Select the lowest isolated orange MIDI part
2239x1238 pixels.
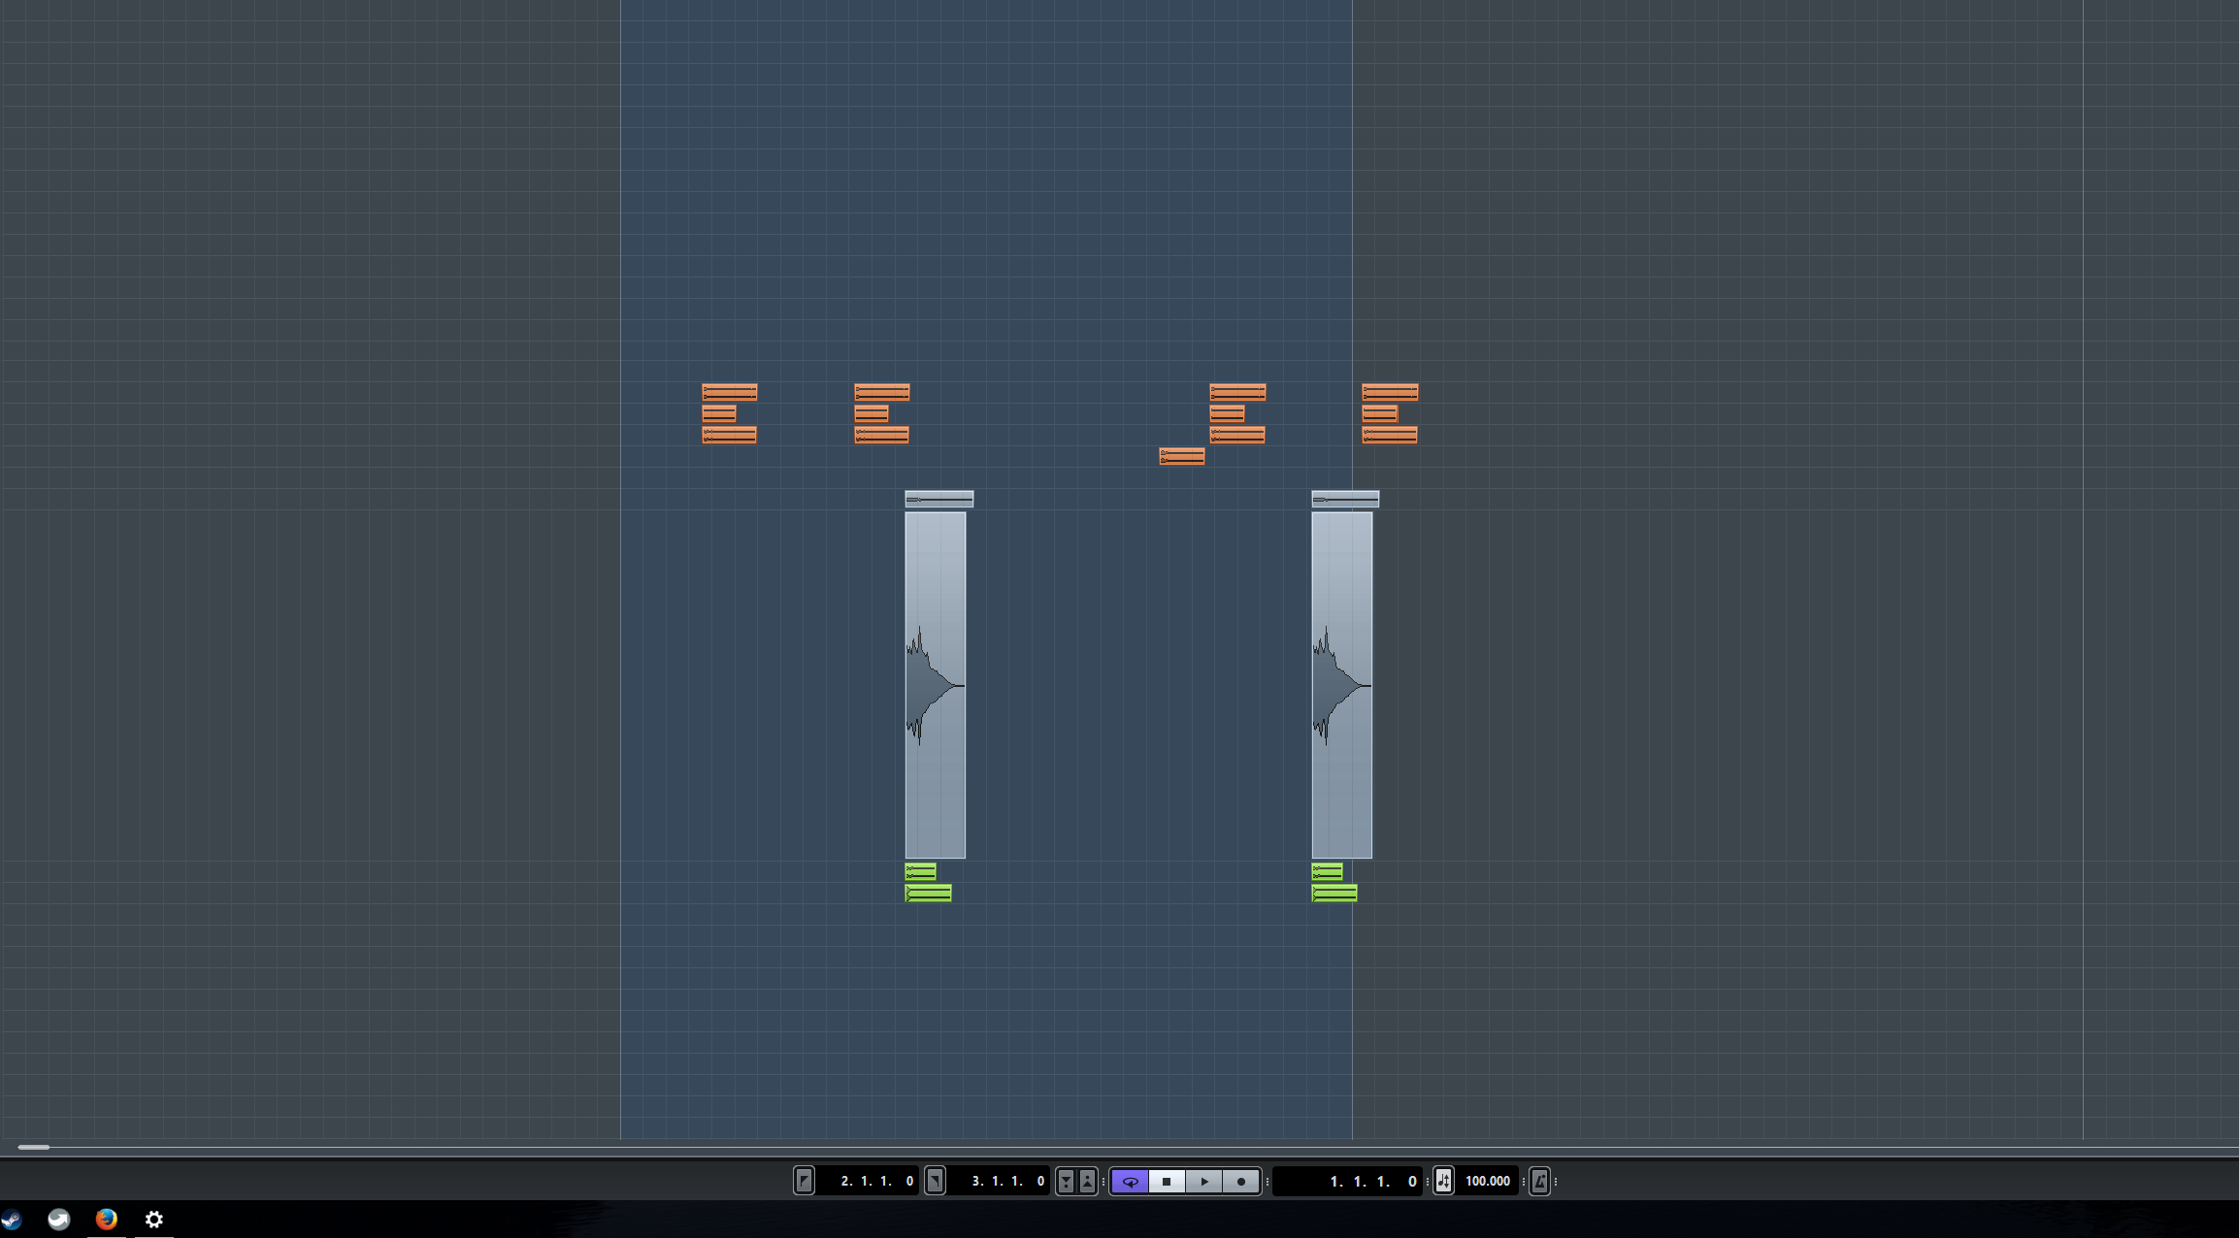[x=1181, y=456]
